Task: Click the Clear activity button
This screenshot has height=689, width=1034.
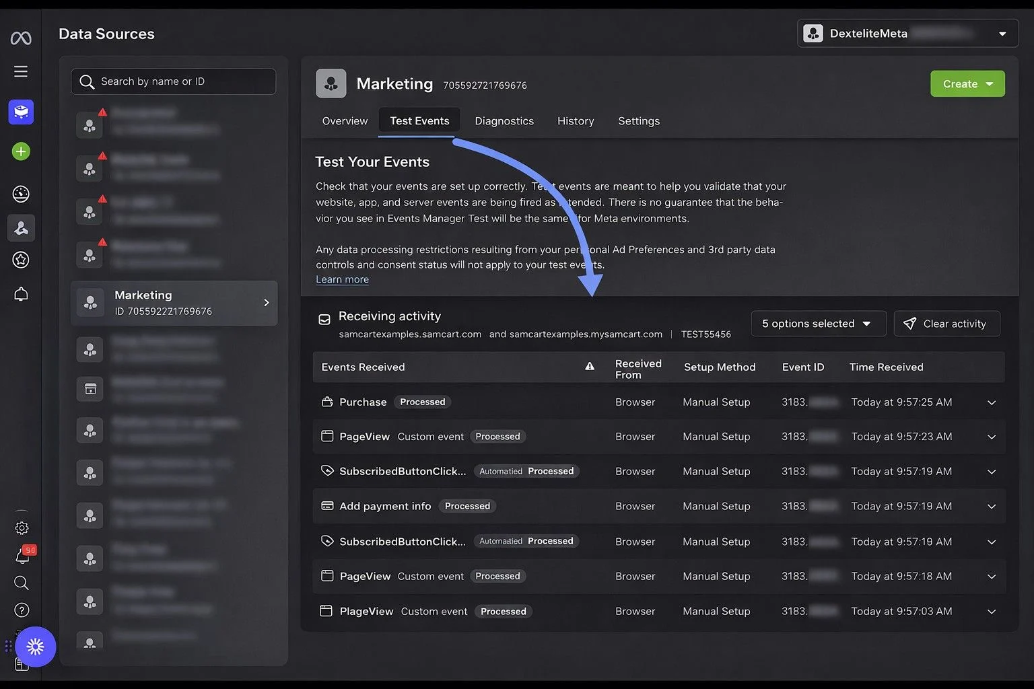Action: click(x=946, y=324)
